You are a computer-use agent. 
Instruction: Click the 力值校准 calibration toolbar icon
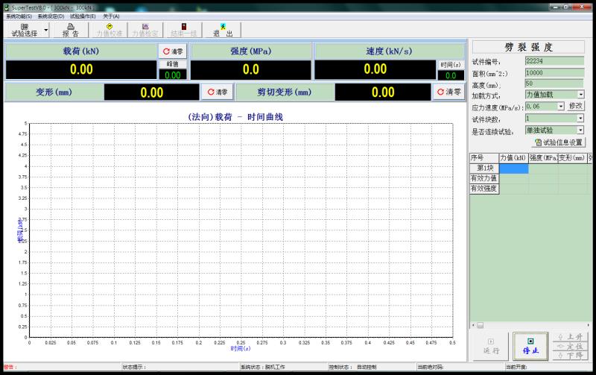tap(109, 30)
